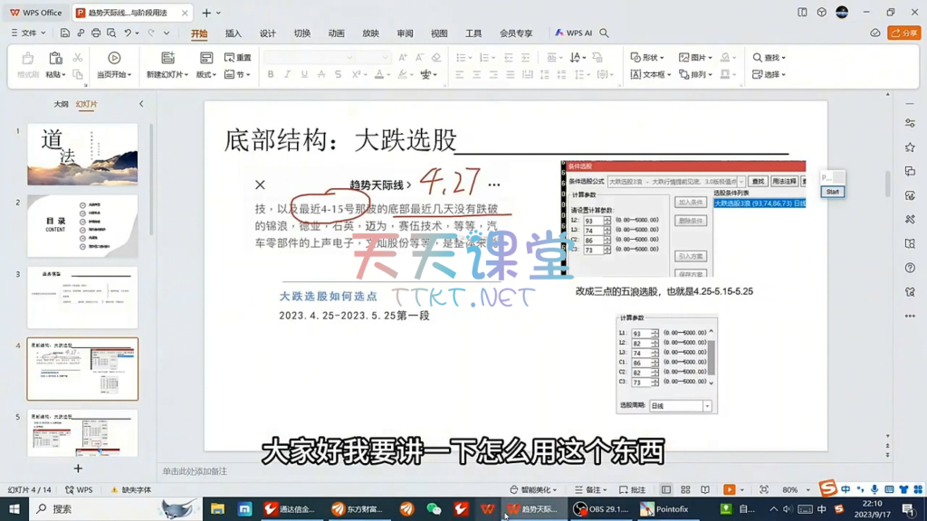
Task: Toggle normal view button in status bar
Action: [666, 490]
